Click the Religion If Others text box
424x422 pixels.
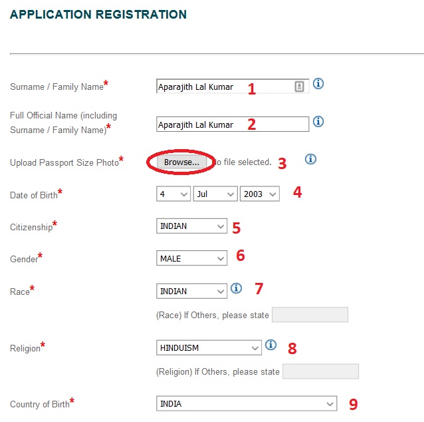(321, 371)
